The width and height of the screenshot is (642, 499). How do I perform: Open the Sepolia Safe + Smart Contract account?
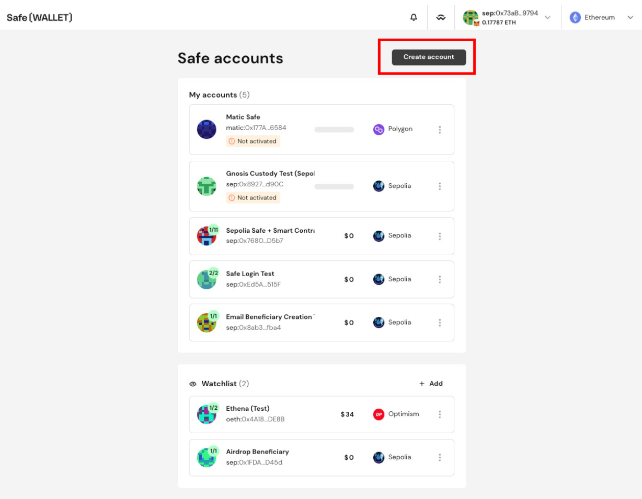coord(322,236)
